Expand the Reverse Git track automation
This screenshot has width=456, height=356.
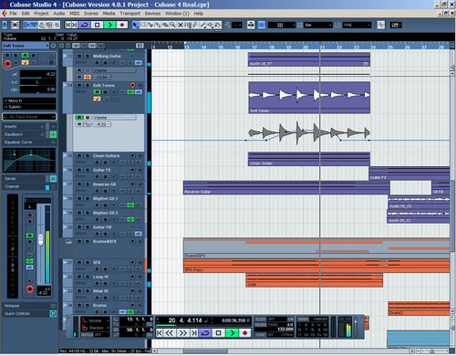coord(66,183)
